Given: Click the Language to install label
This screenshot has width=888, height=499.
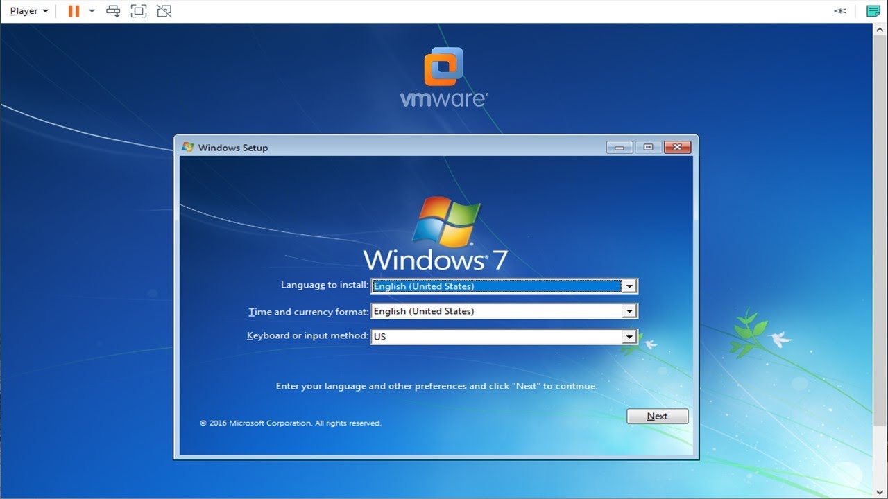Looking at the screenshot, I should point(325,285).
